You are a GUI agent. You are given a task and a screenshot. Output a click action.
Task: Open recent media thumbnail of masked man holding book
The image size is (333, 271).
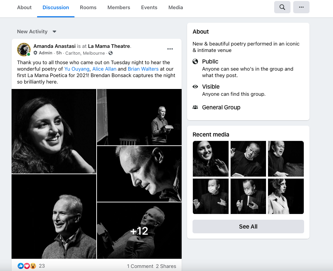(248, 196)
